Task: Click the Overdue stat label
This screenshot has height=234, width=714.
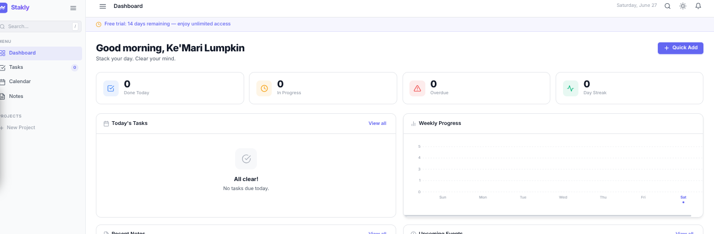Action: click(439, 93)
